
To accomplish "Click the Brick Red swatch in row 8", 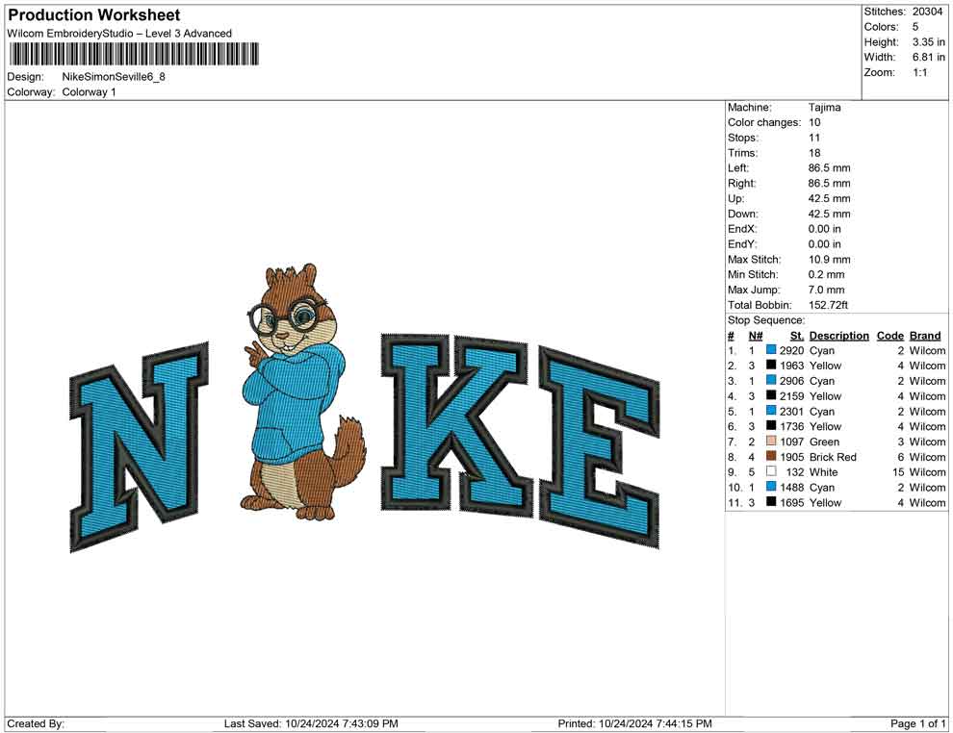I will click(771, 456).
